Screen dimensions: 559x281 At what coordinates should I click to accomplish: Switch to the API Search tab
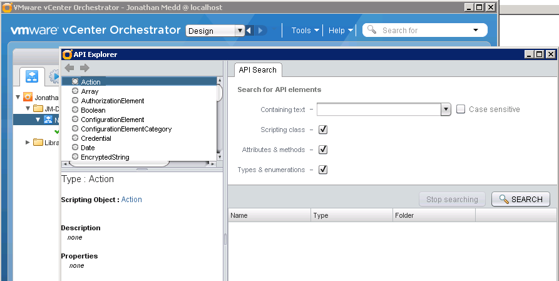click(258, 70)
